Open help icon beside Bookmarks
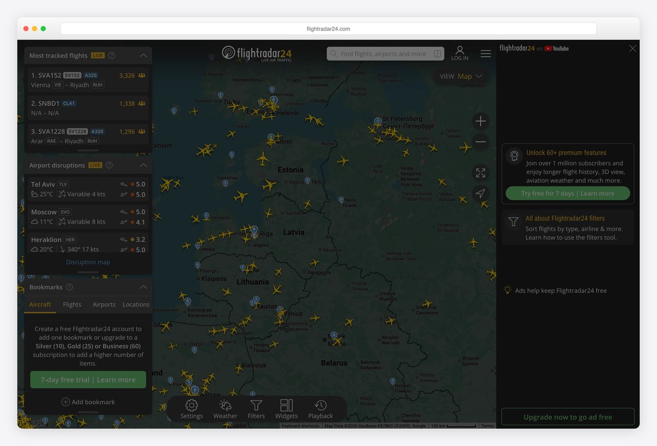The image size is (657, 446). [x=69, y=287]
